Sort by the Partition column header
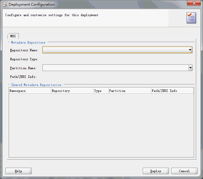 [x=130, y=91]
